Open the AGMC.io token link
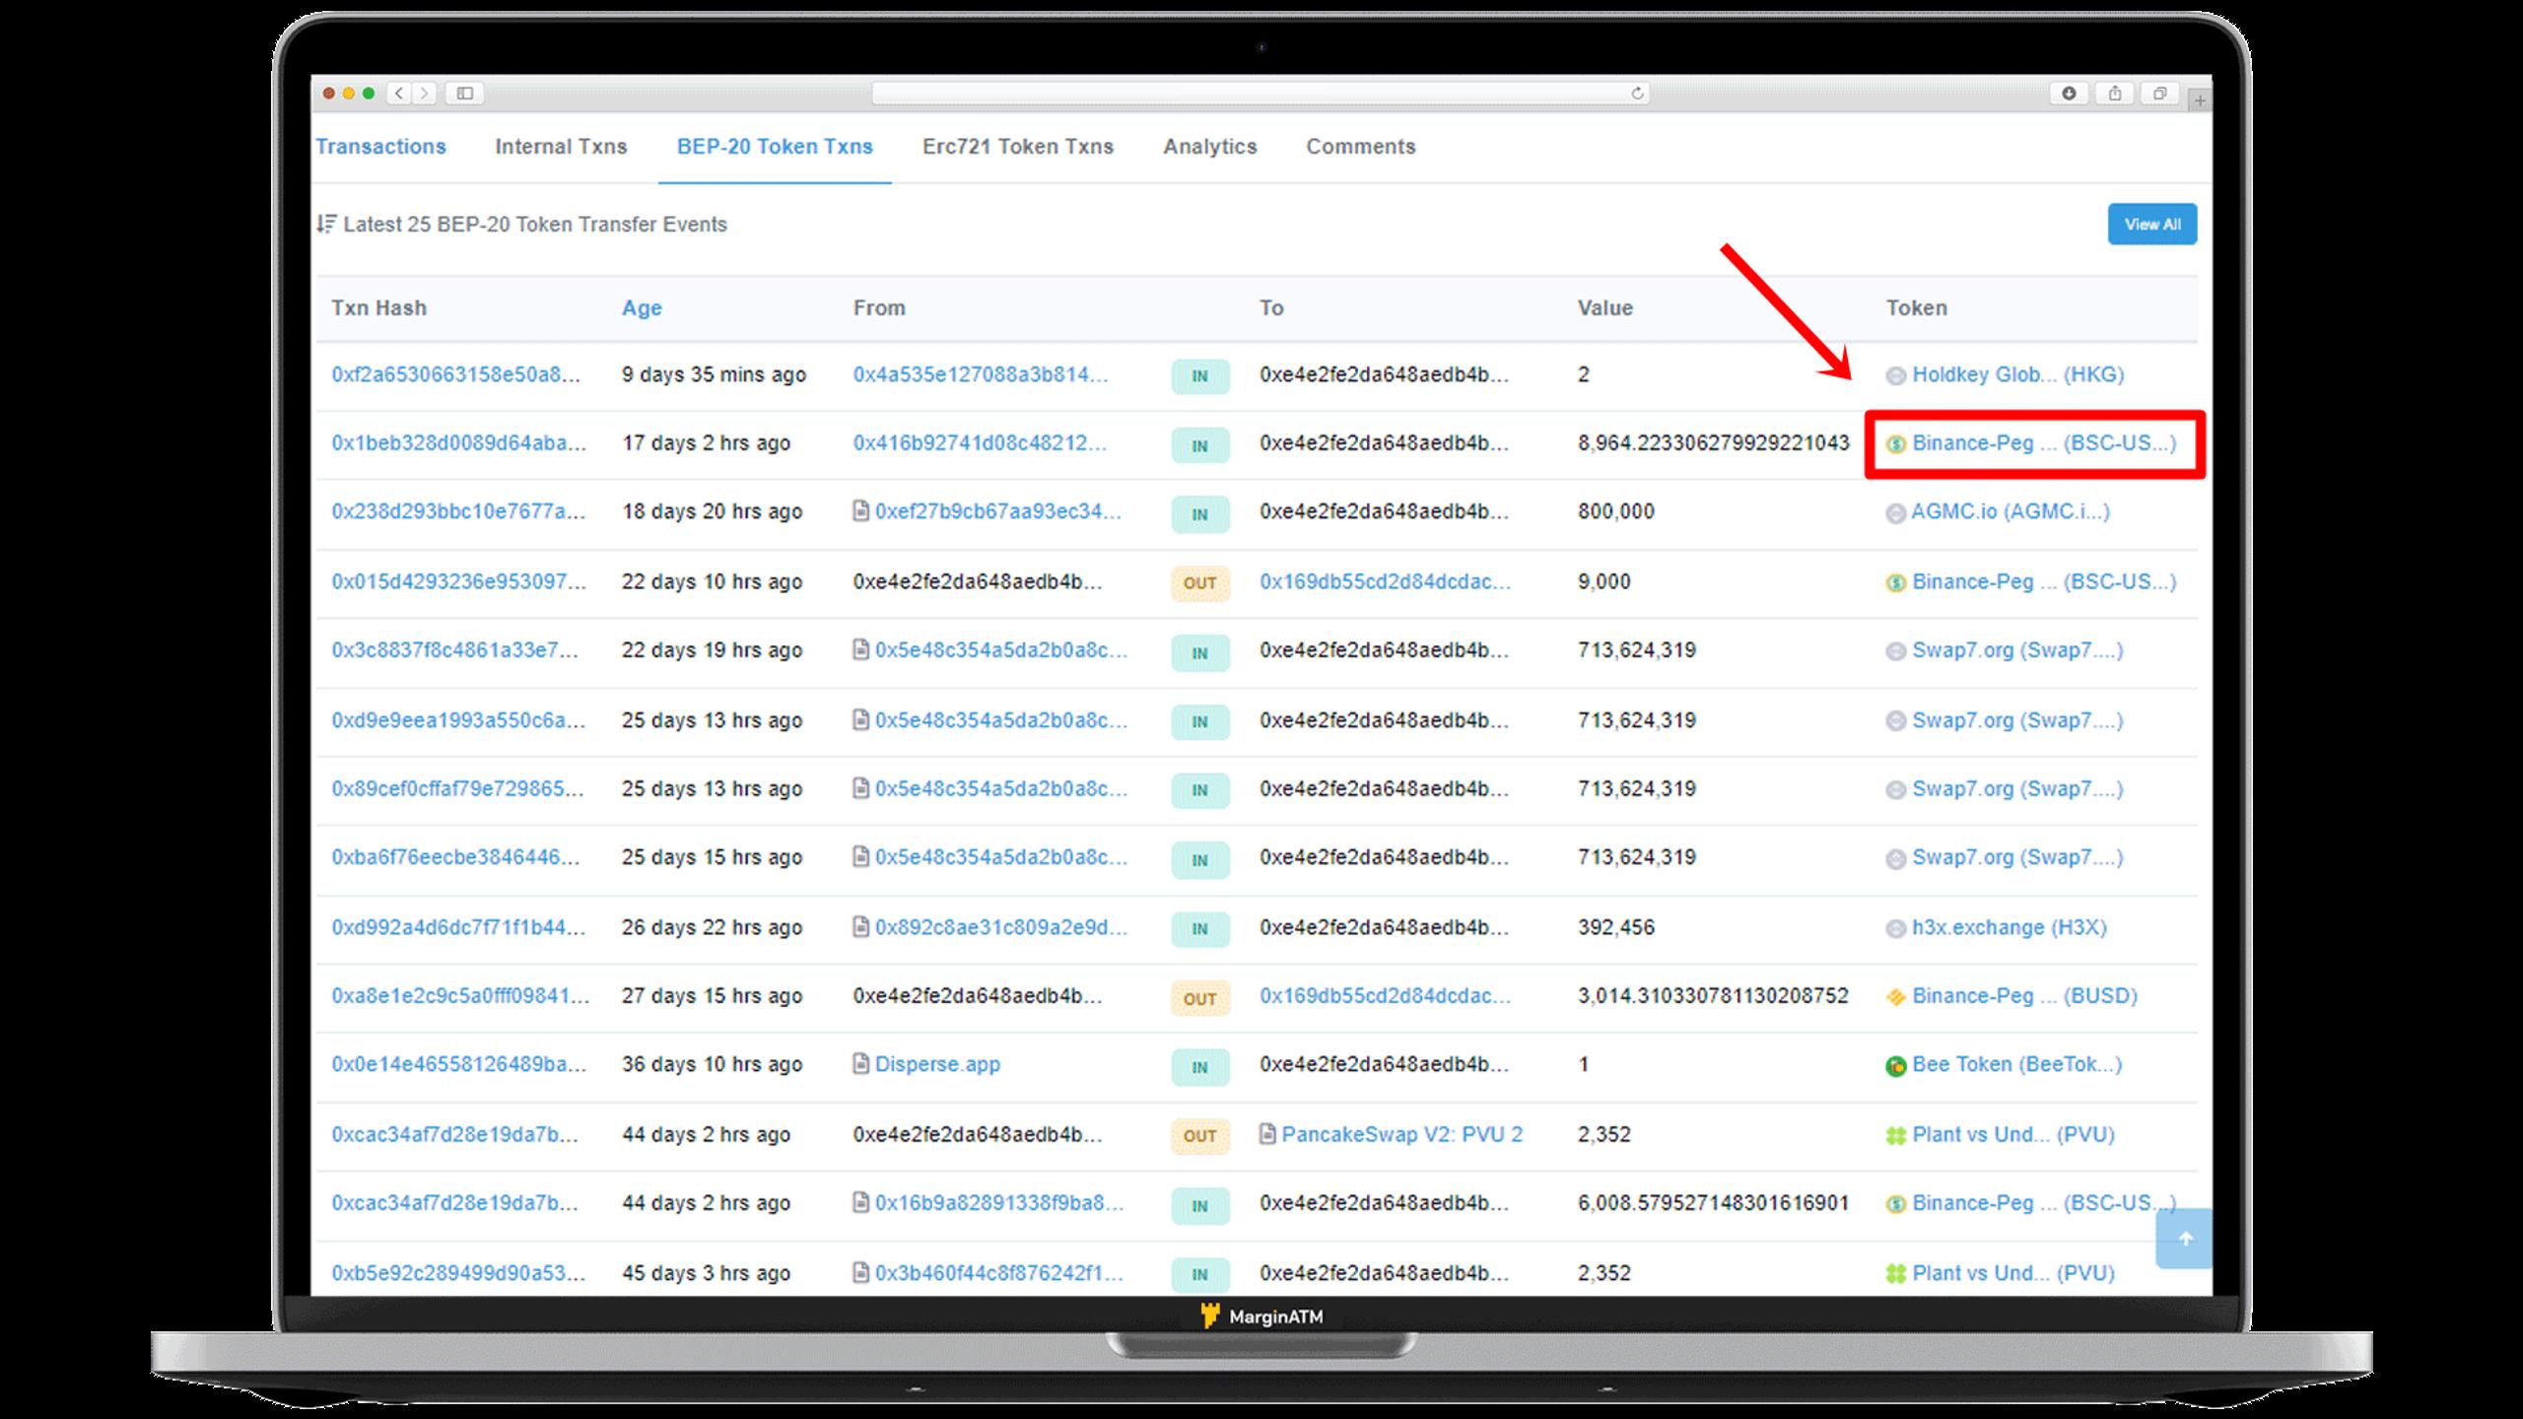The width and height of the screenshot is (2523, 1419). coord(2011,511)
